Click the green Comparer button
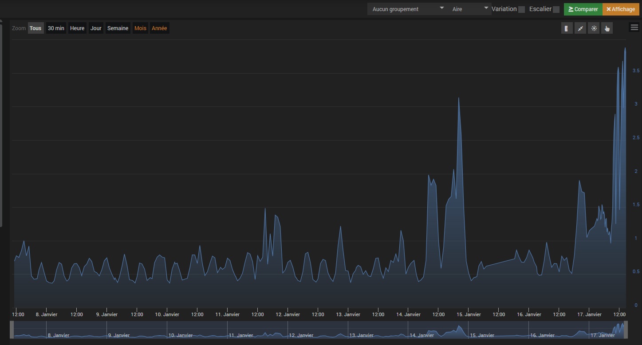This screenshot has width=642, height=345. pyautogui.click(x=583, y=9)
